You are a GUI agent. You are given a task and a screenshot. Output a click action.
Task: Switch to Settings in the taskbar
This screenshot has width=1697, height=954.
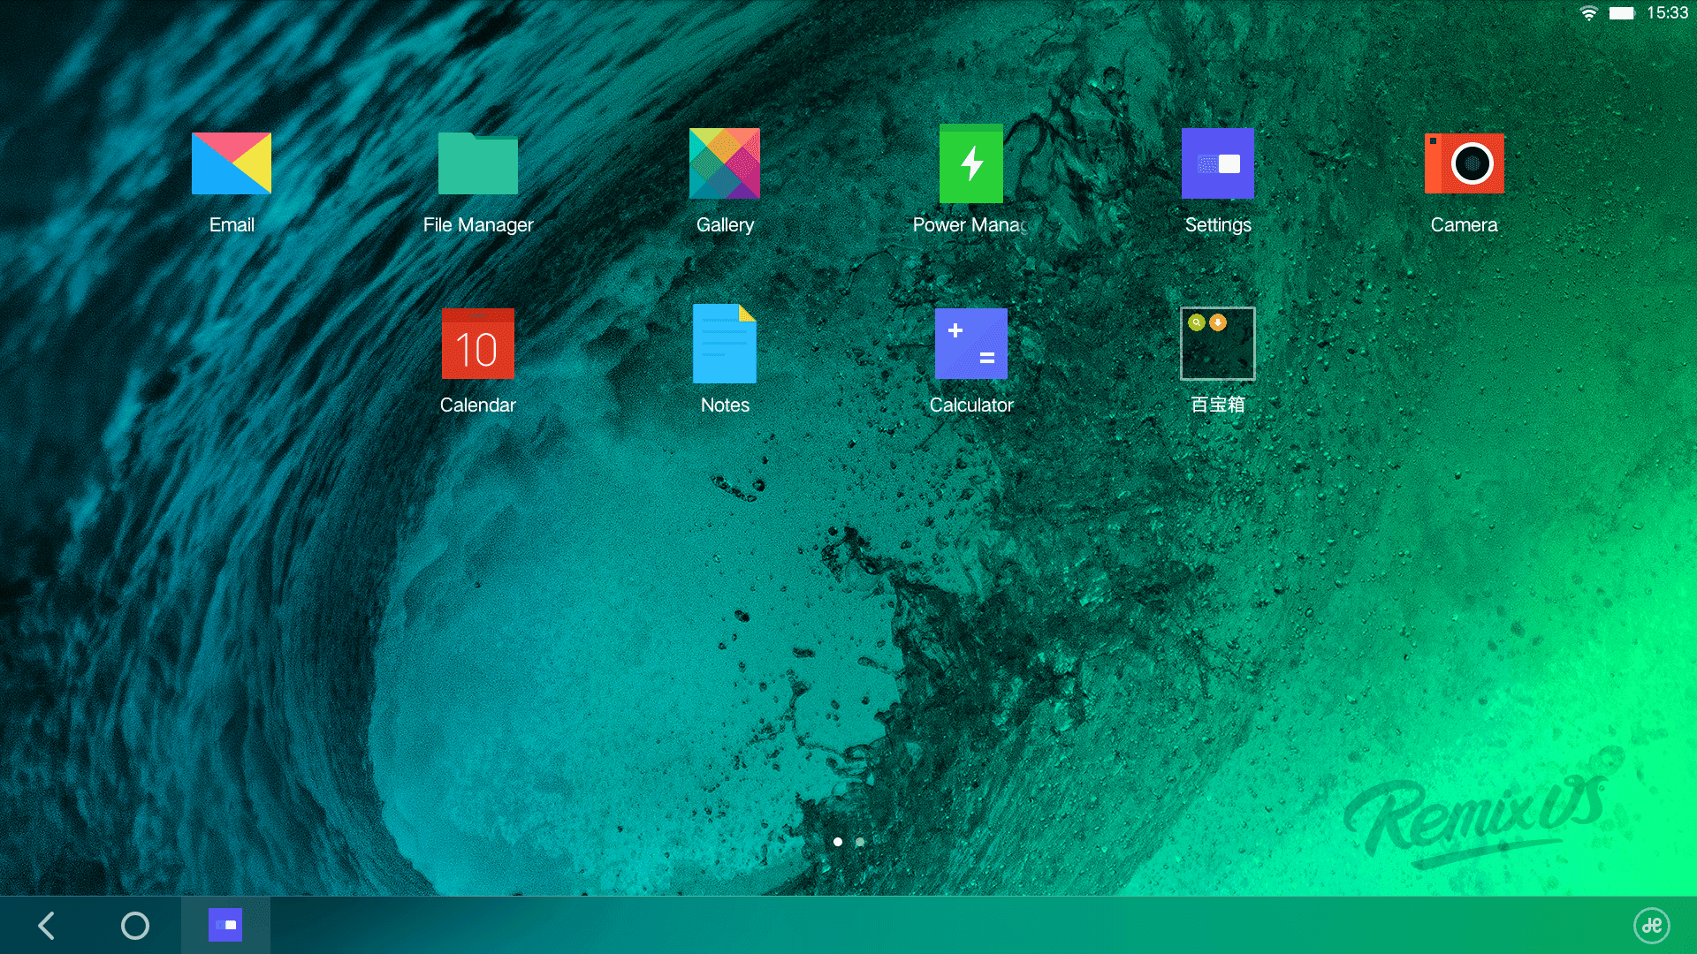225,925
